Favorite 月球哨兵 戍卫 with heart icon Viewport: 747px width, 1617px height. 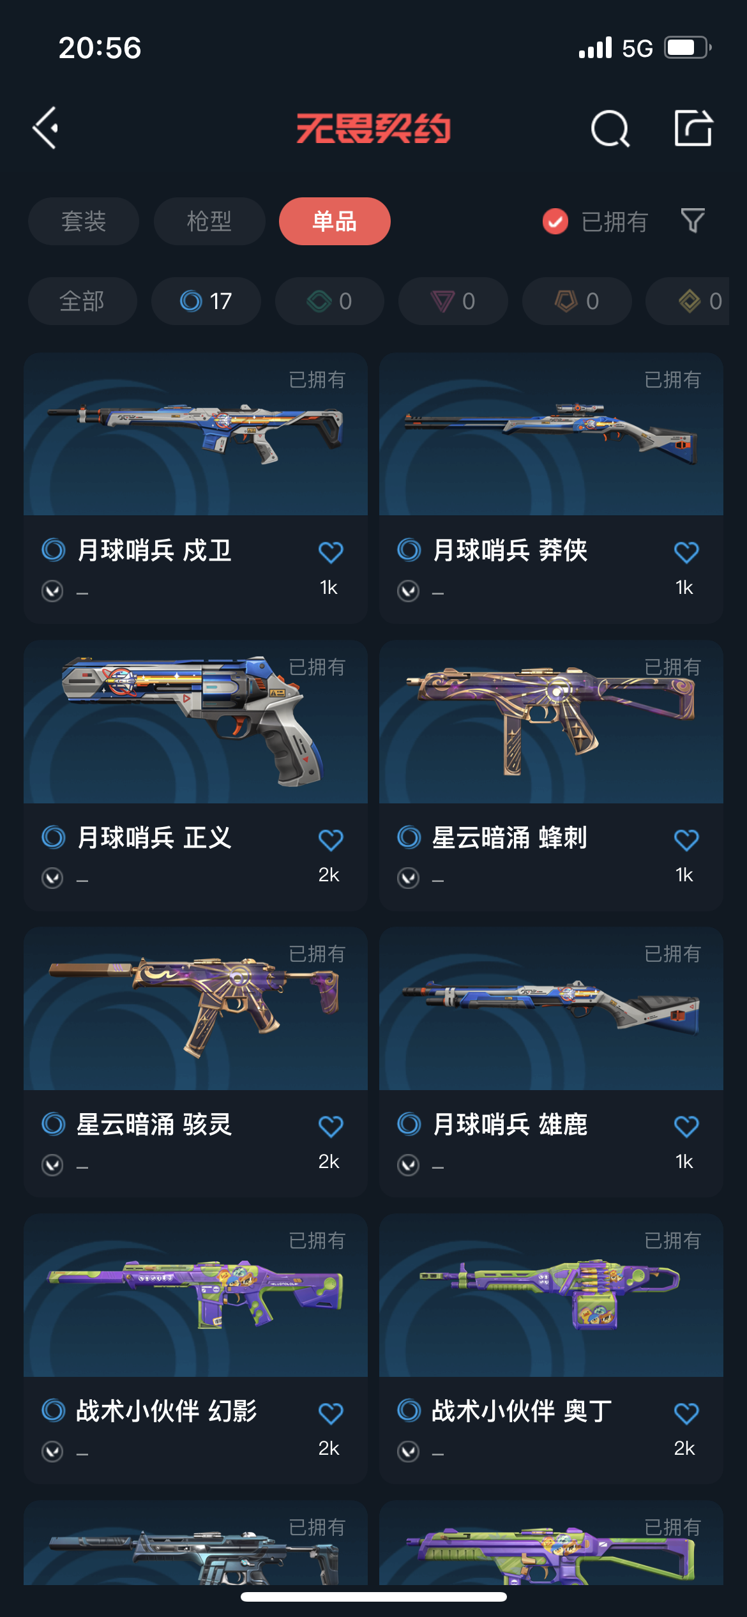(331, 552)
